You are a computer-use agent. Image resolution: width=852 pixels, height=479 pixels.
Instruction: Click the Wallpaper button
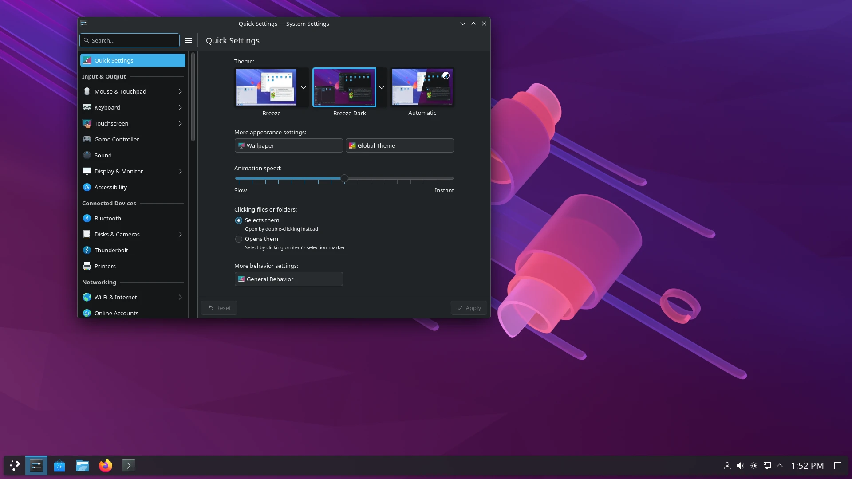tap(288, 145)
